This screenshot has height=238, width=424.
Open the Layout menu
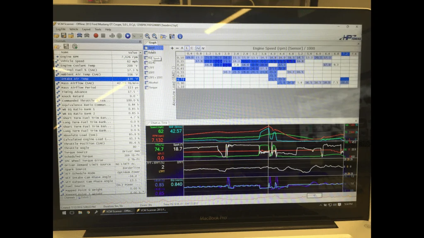tap(86, 29)
